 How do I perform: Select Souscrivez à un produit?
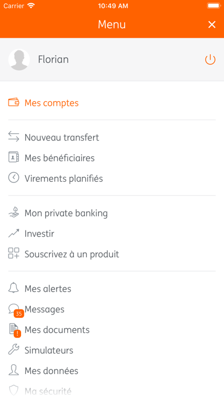(72, 254)
